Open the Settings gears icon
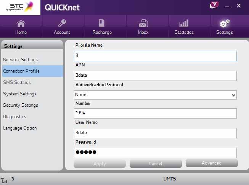The width and height of the screenshot is (249, 185). point(225,24)
